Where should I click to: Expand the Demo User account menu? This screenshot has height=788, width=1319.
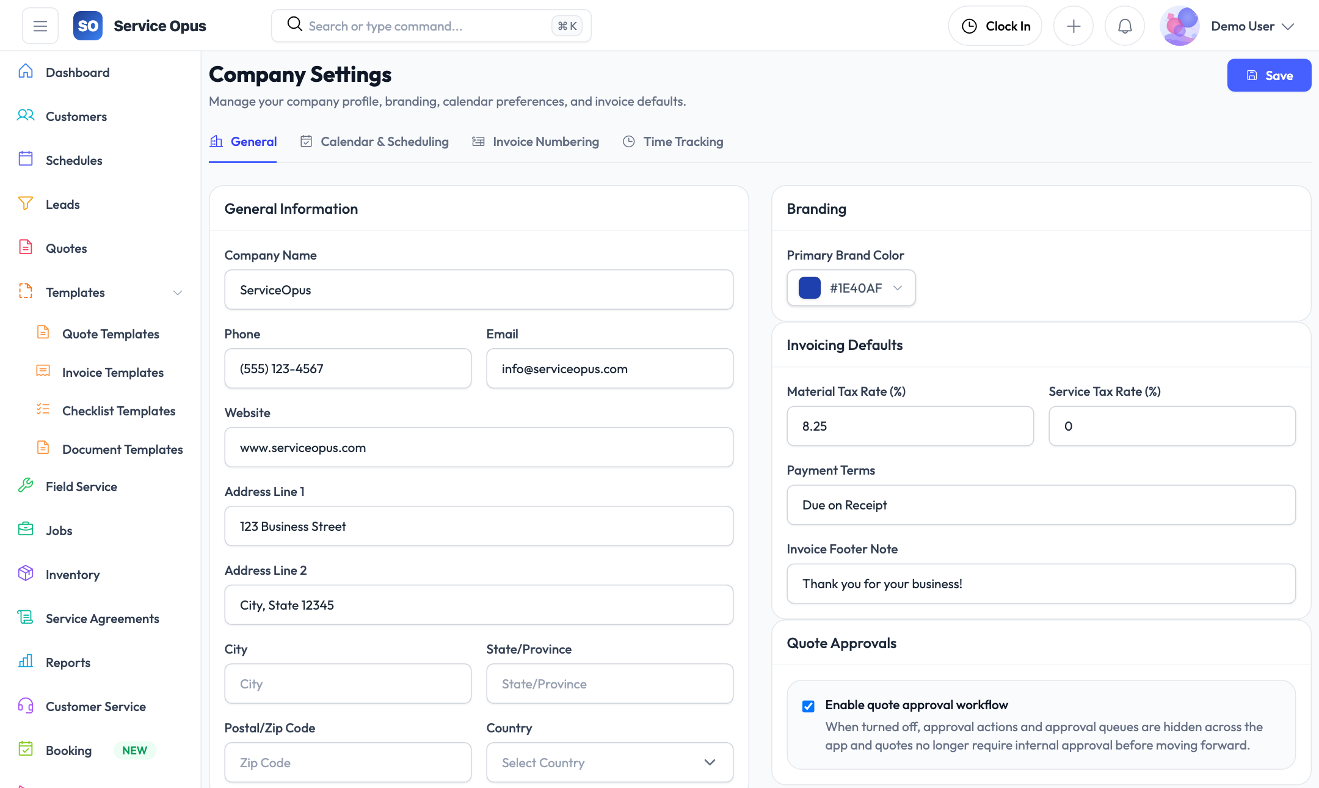pos(1251,26)
